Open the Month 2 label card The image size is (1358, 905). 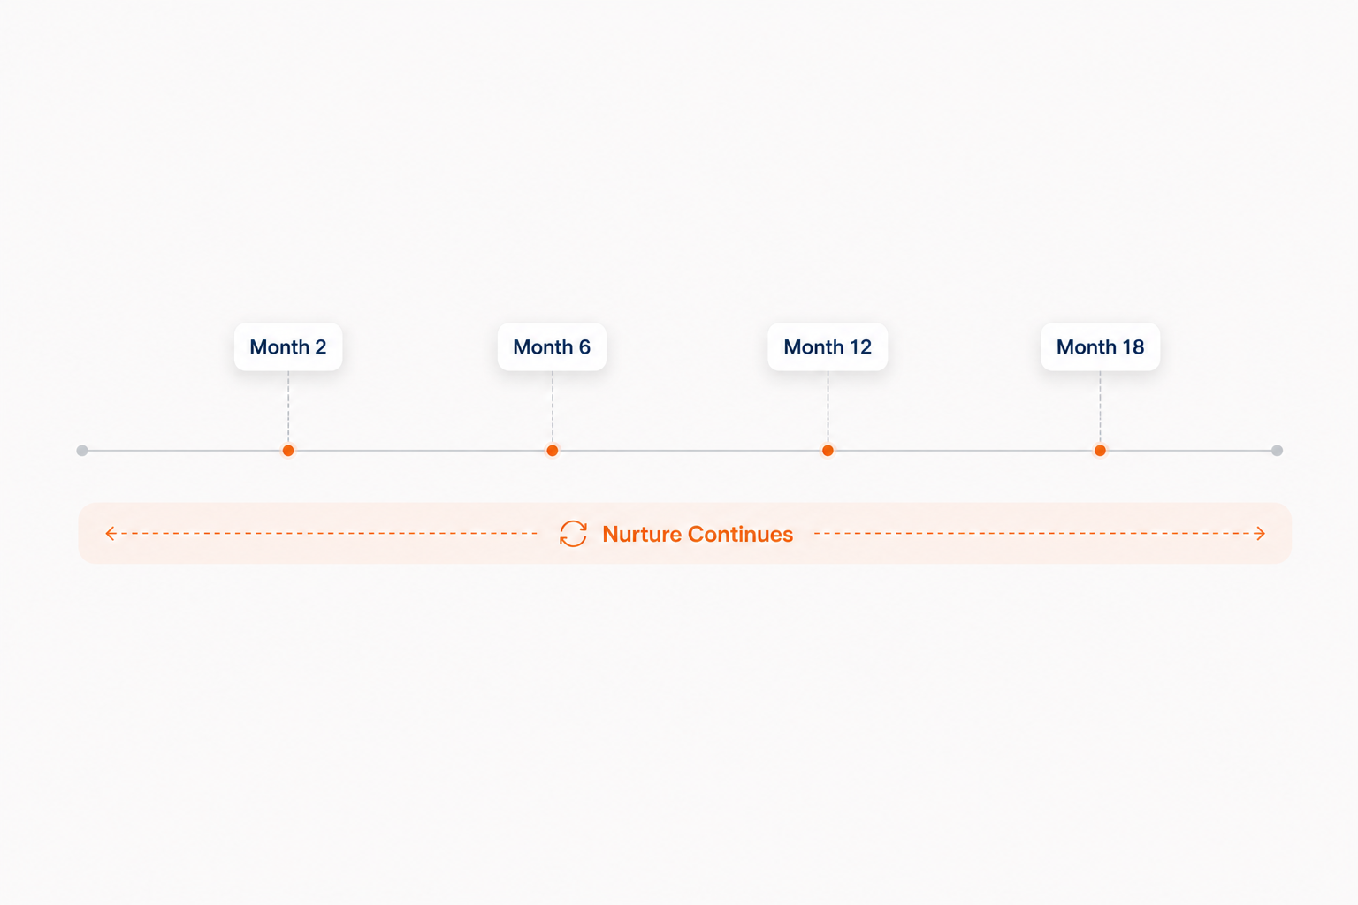tap(288, 346)
